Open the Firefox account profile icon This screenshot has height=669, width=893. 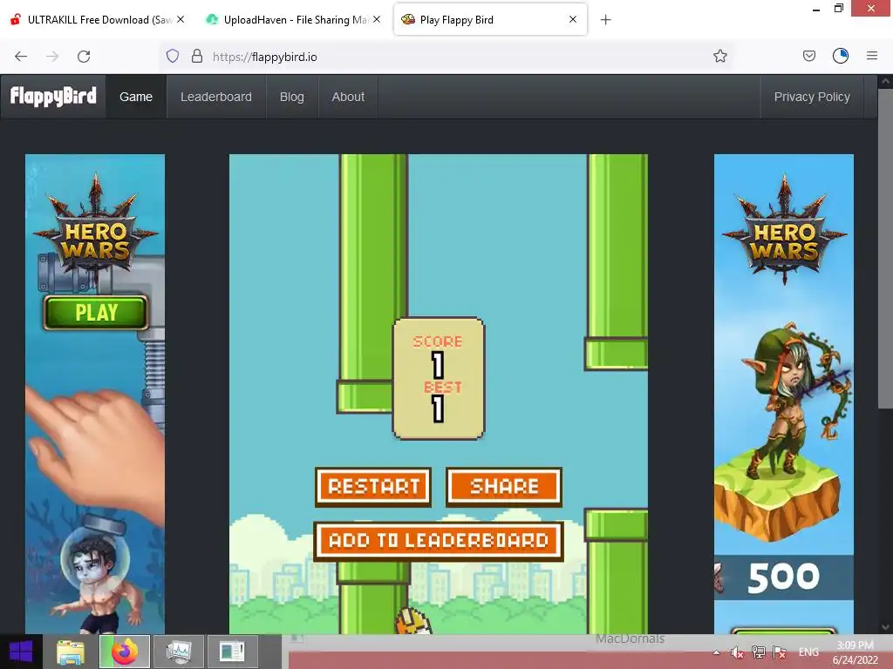point(841,56)
